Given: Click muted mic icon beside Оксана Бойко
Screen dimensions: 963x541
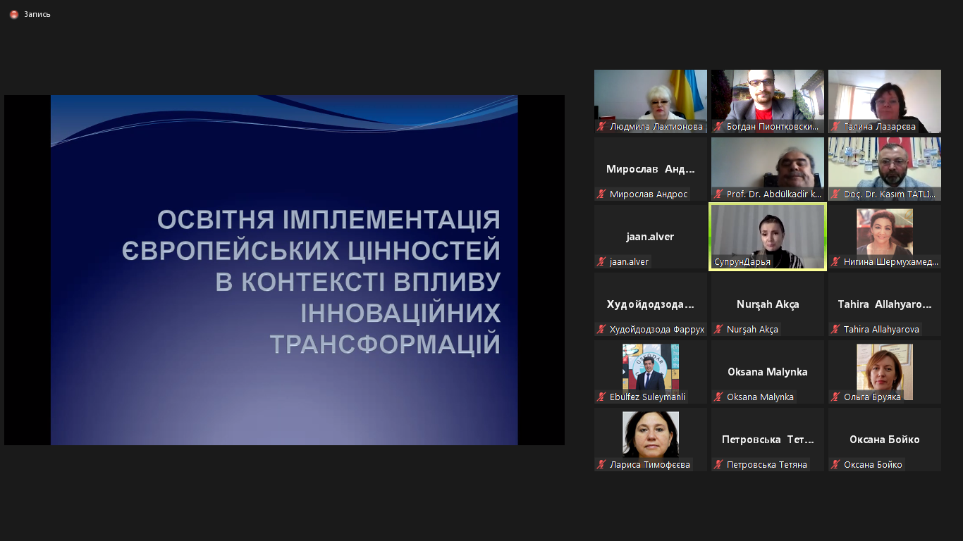Looking at the screenshot, I should coord(835,465).
